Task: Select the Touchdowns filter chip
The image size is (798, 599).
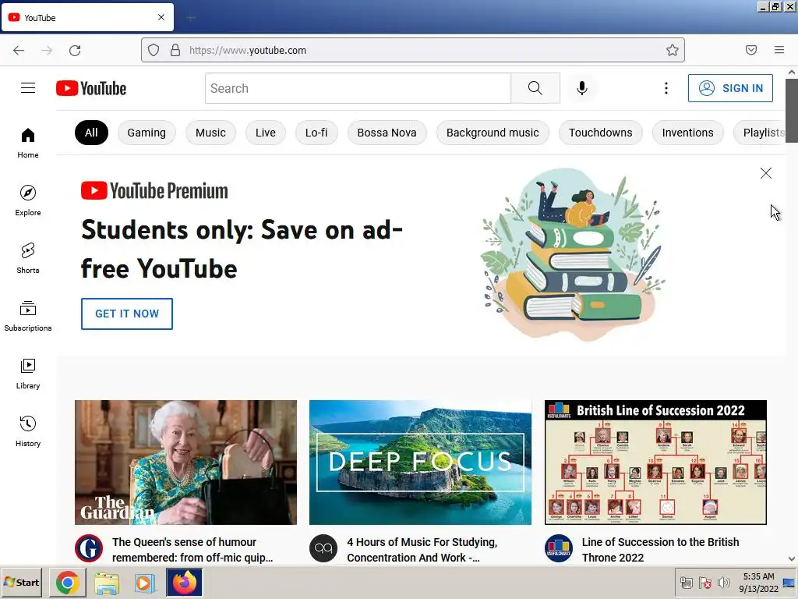Action: 601,133
